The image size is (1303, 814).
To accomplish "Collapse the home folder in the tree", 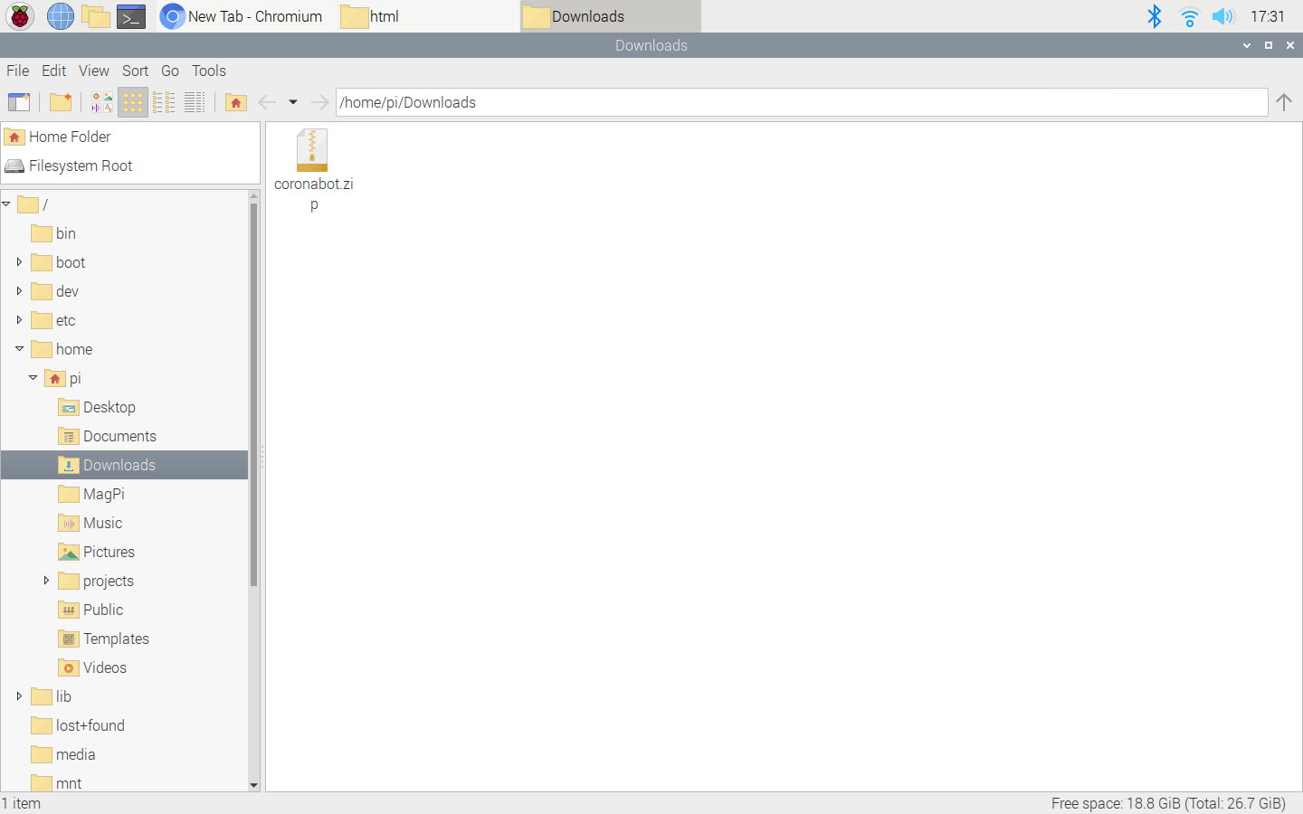I will [19, 349].
